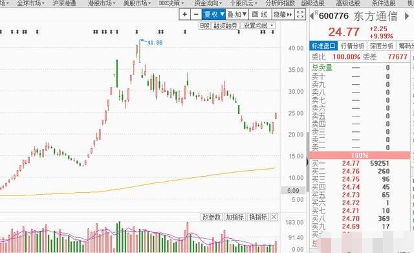Screen dimensions: 414x253
Task: Click the 委比 100.00% value
Action: click(346, 57)
